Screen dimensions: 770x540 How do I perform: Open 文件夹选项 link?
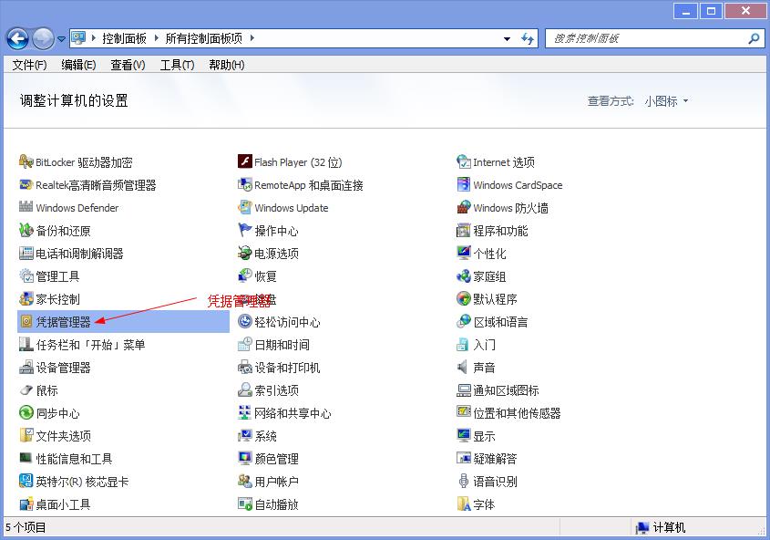click(x=64, y=436)
